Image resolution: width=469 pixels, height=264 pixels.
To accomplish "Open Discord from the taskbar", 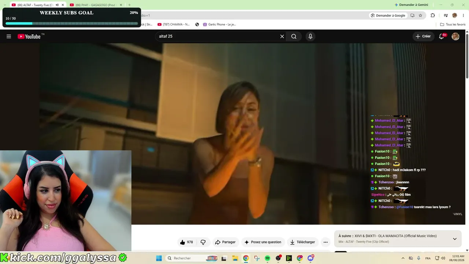I will pyautogui.click(x=311, y=258).
